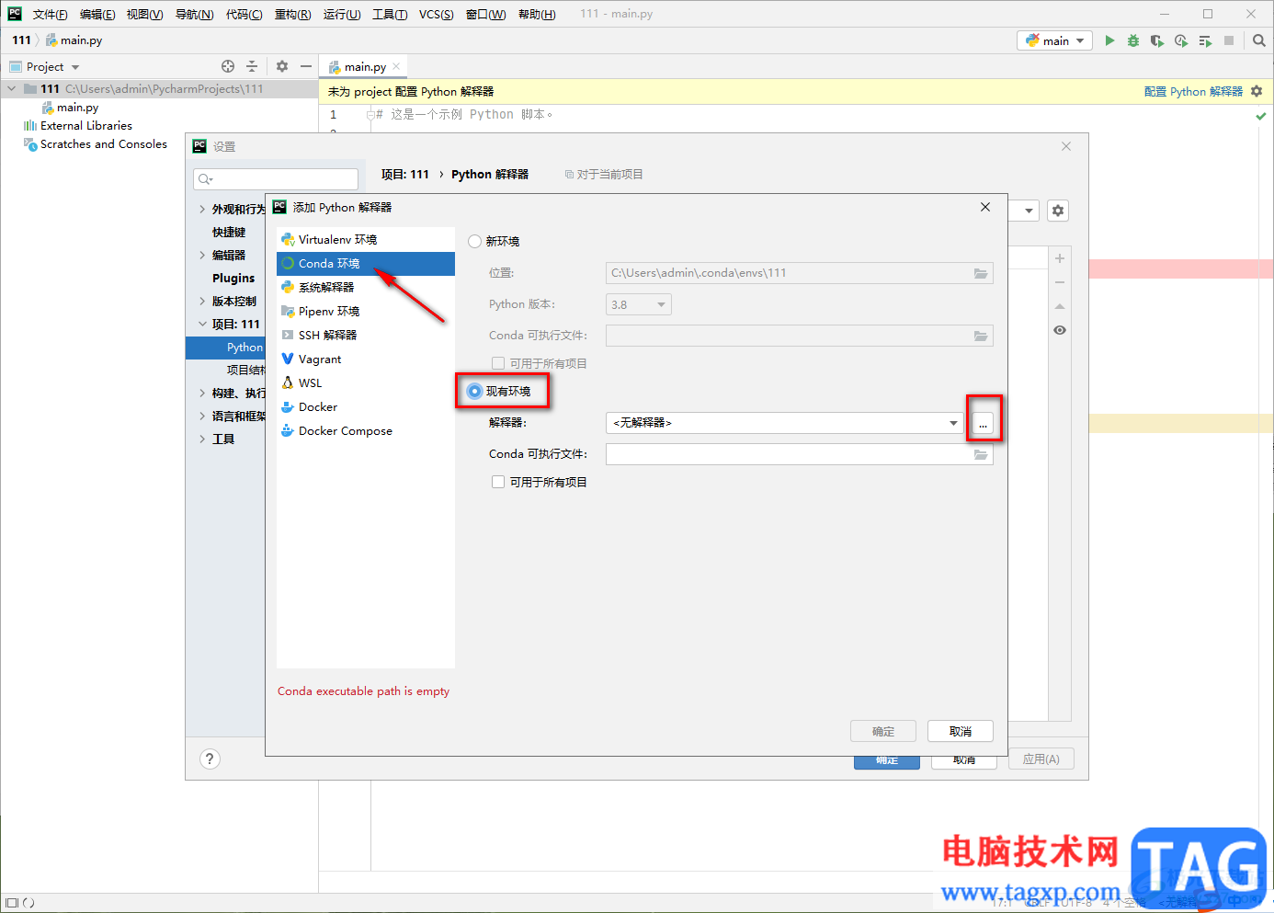This screenshot has width=1274, height=913.
Task: Expand External Libraries node
Action: click(x=86, y=126)
